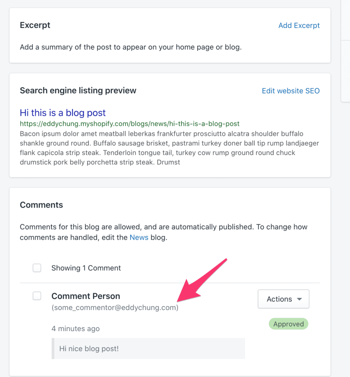Viewport: 350px width, 377px height.
Task: Click the 'Add a summary of the post' description
Action: pyautogui.click(x=131, y=47)
